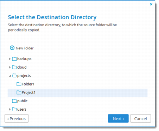Select the Folder1 directory label

28,84
